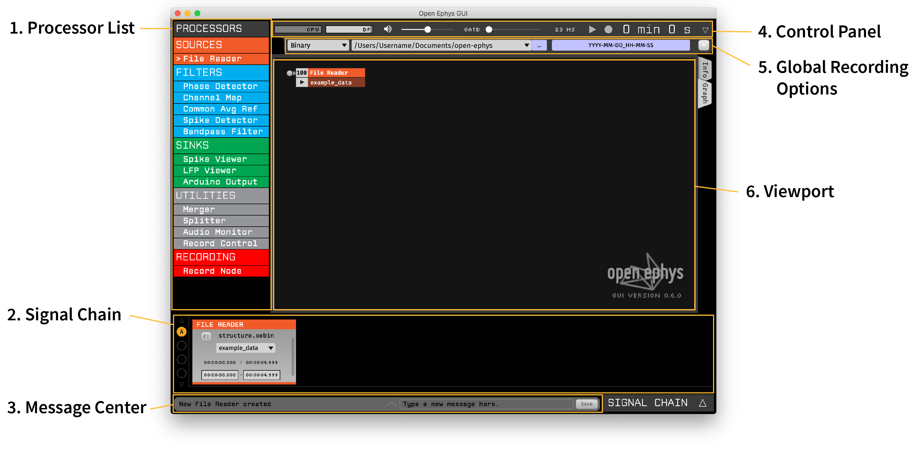This screenshot has height=450, width=916.
Task: Select the third signal chain circle
Action: 181,360
